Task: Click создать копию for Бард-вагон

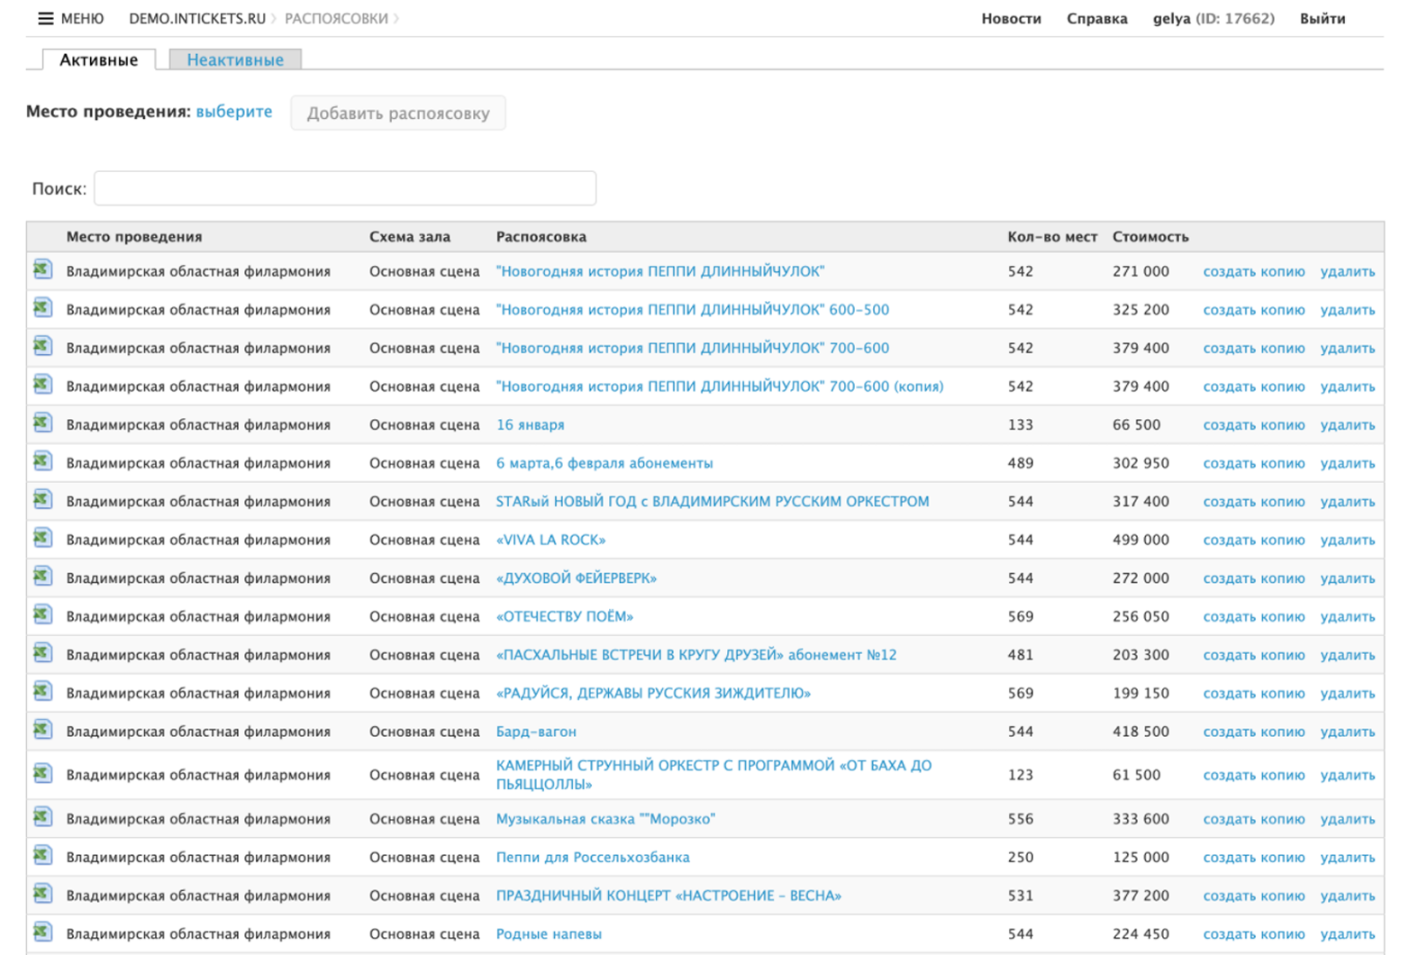Action: point(1253,732)
